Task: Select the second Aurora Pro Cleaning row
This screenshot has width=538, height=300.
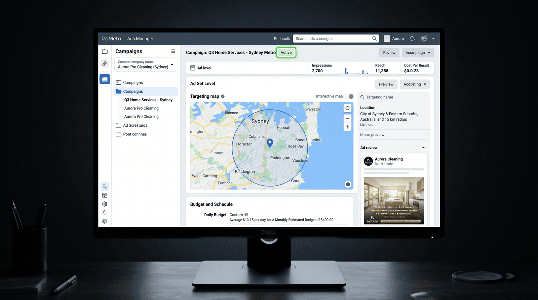Action: pyautogui.click(x=141, y=117)
